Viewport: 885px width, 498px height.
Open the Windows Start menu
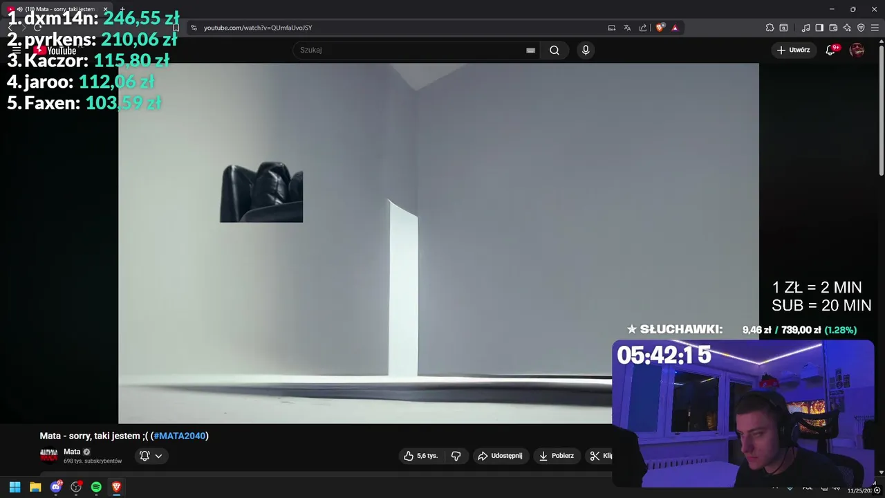pyautogui.click(x=15, y=487)
